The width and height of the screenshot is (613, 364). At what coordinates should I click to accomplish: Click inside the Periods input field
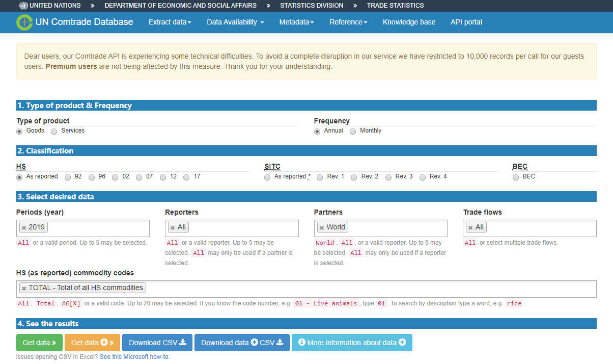coord(83,228)
